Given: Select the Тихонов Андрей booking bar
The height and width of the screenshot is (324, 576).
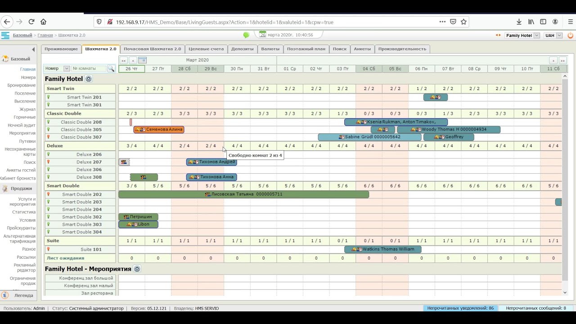Looking at the screenshot, I should (211, 162).
